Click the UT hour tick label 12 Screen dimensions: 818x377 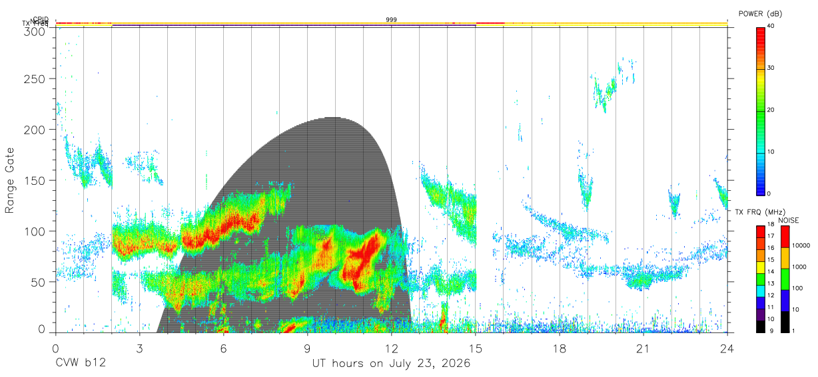(x=392, y=348)
